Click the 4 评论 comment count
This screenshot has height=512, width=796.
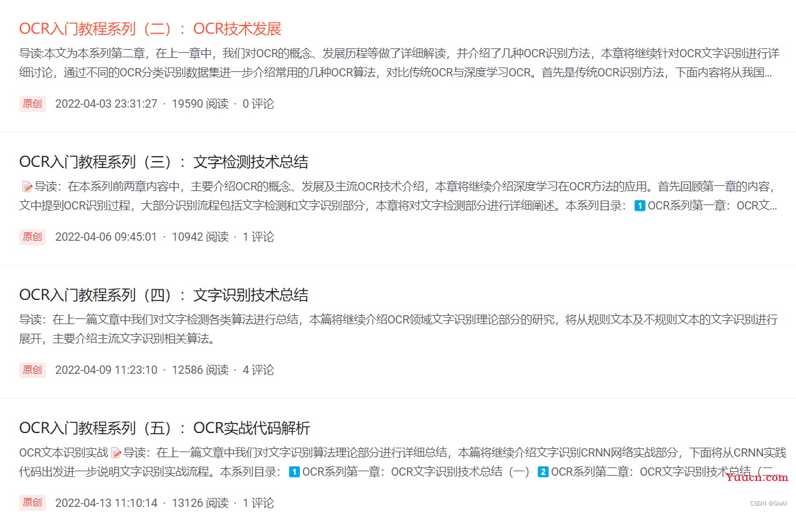click(258, 370)
